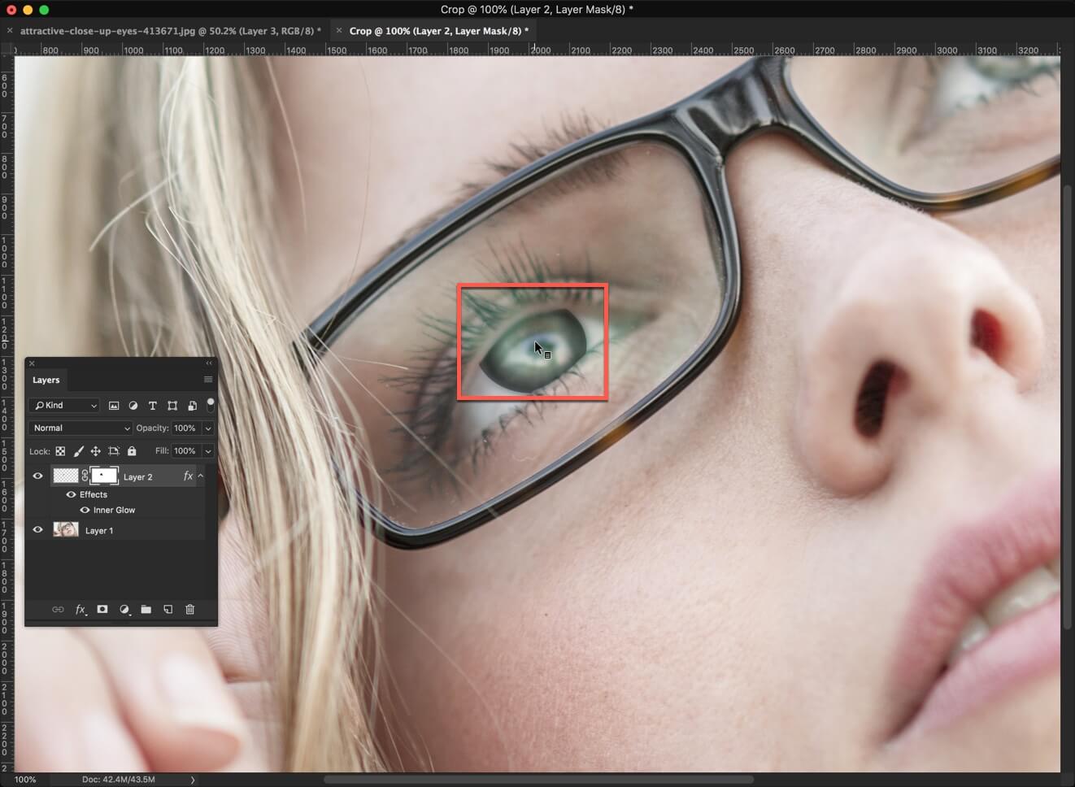Select the Layer 1 thumbnail

[x=66, y=530]
